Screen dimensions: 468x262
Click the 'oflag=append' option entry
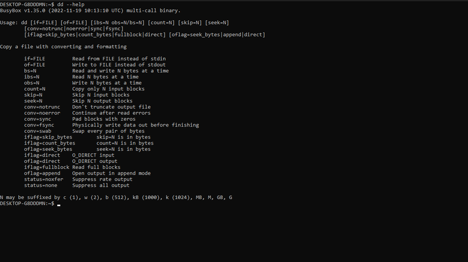pyautogui.click(x=42, y=173)
